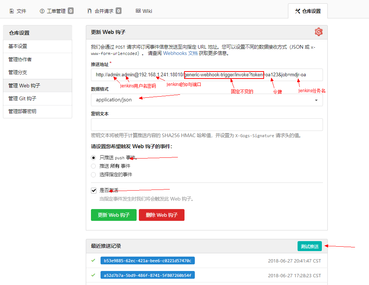
Task: Click the 推送地址 URL input field
Action: tap(207, 75)
